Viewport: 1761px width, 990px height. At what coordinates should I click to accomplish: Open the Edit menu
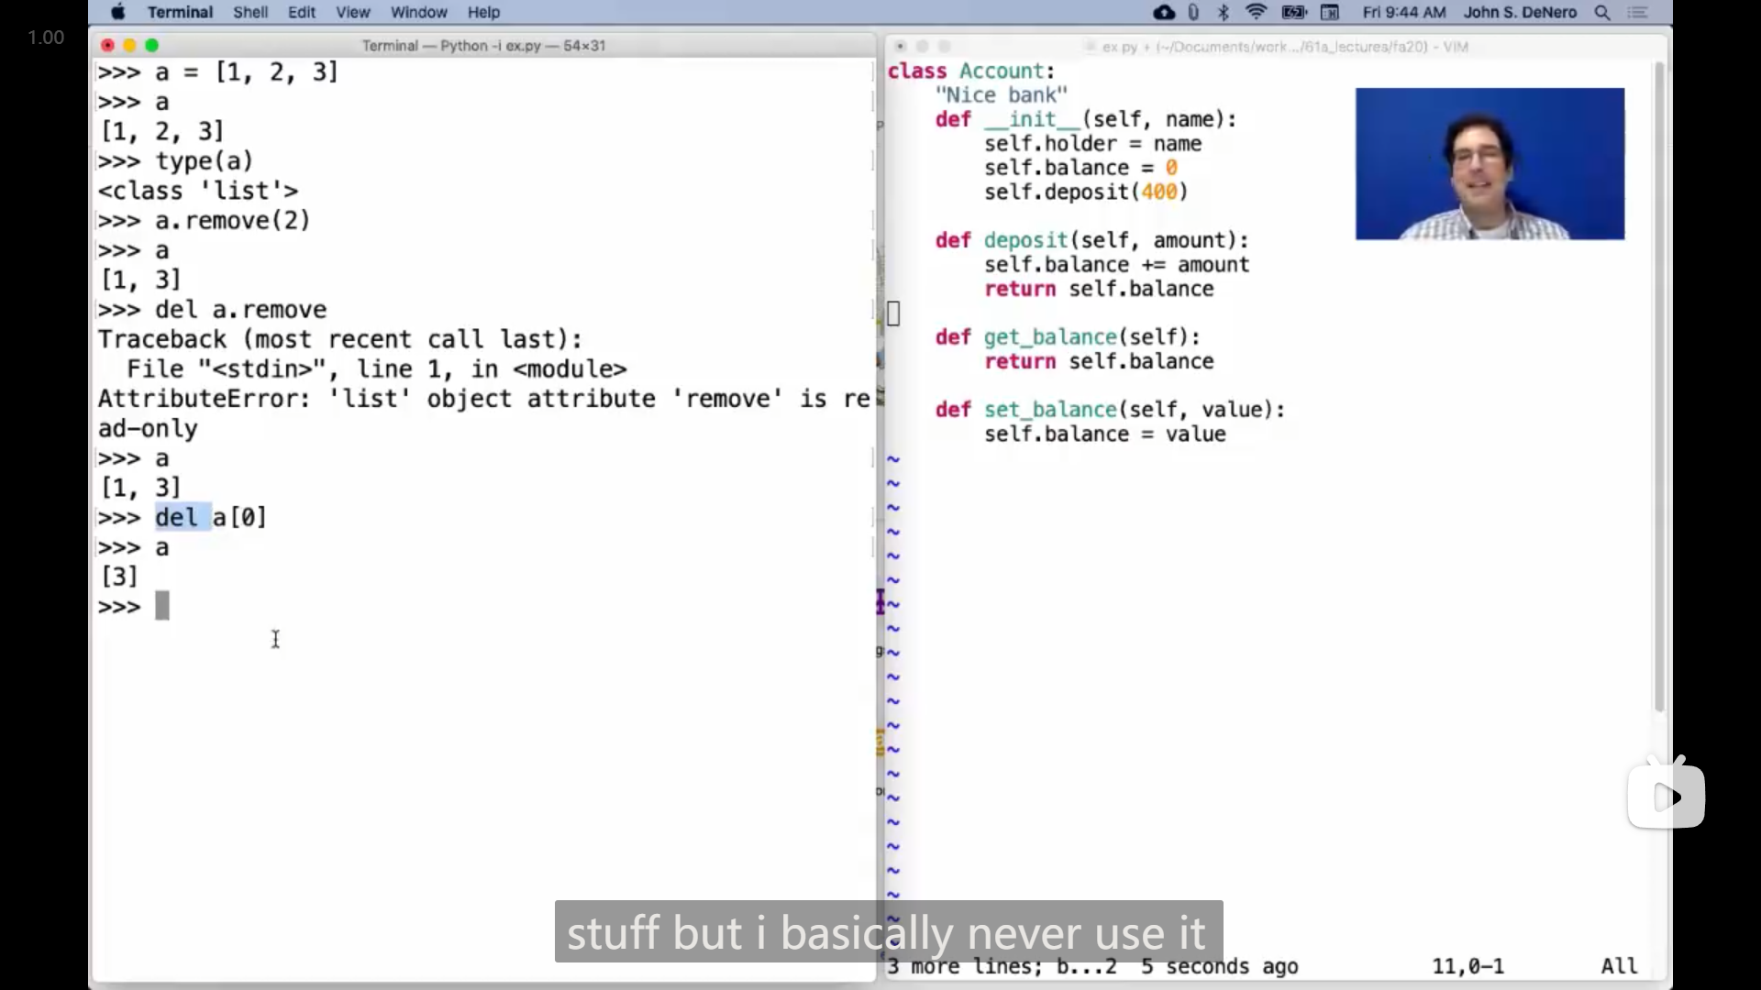(x=301, y=12)
